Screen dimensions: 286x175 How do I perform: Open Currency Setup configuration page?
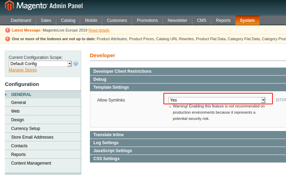(43, 128)
